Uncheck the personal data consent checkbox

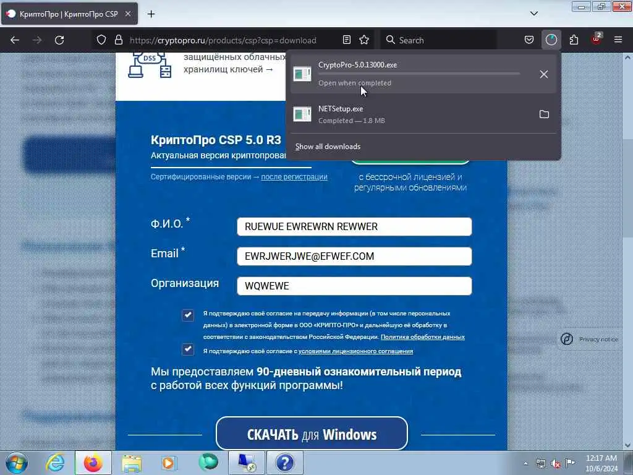click(188, 315)
